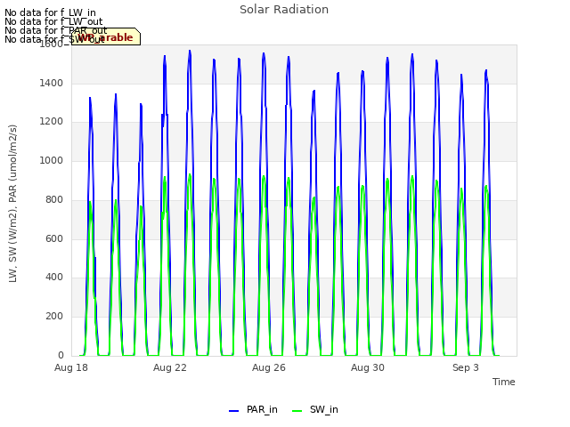Click the Aug 22 x-axis label

[x=170, y=367]
